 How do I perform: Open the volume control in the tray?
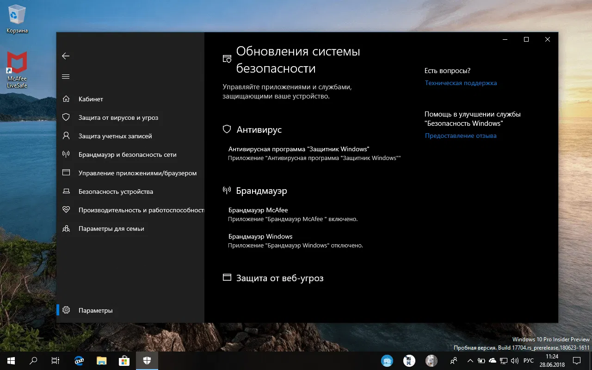click(x=515, y=360)
